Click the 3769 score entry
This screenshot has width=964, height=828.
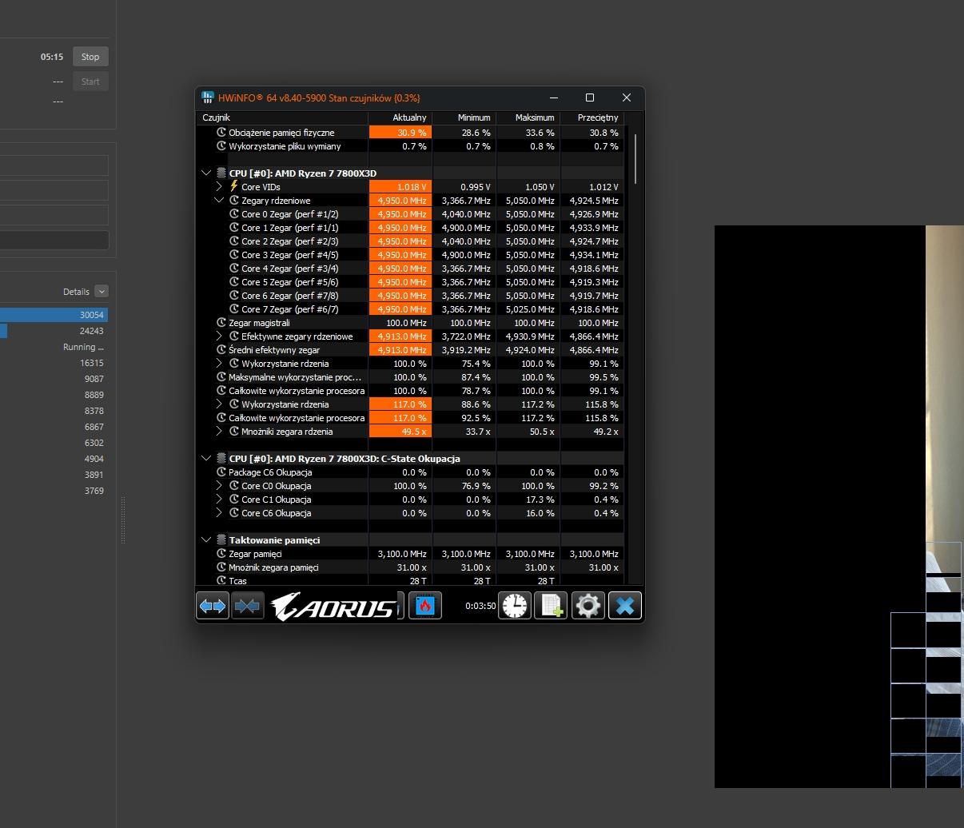click(x=94, y=491)
